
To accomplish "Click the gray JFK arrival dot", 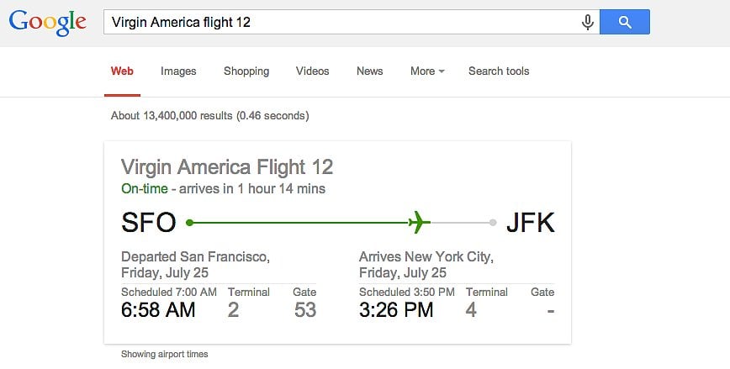I will 493,223.
